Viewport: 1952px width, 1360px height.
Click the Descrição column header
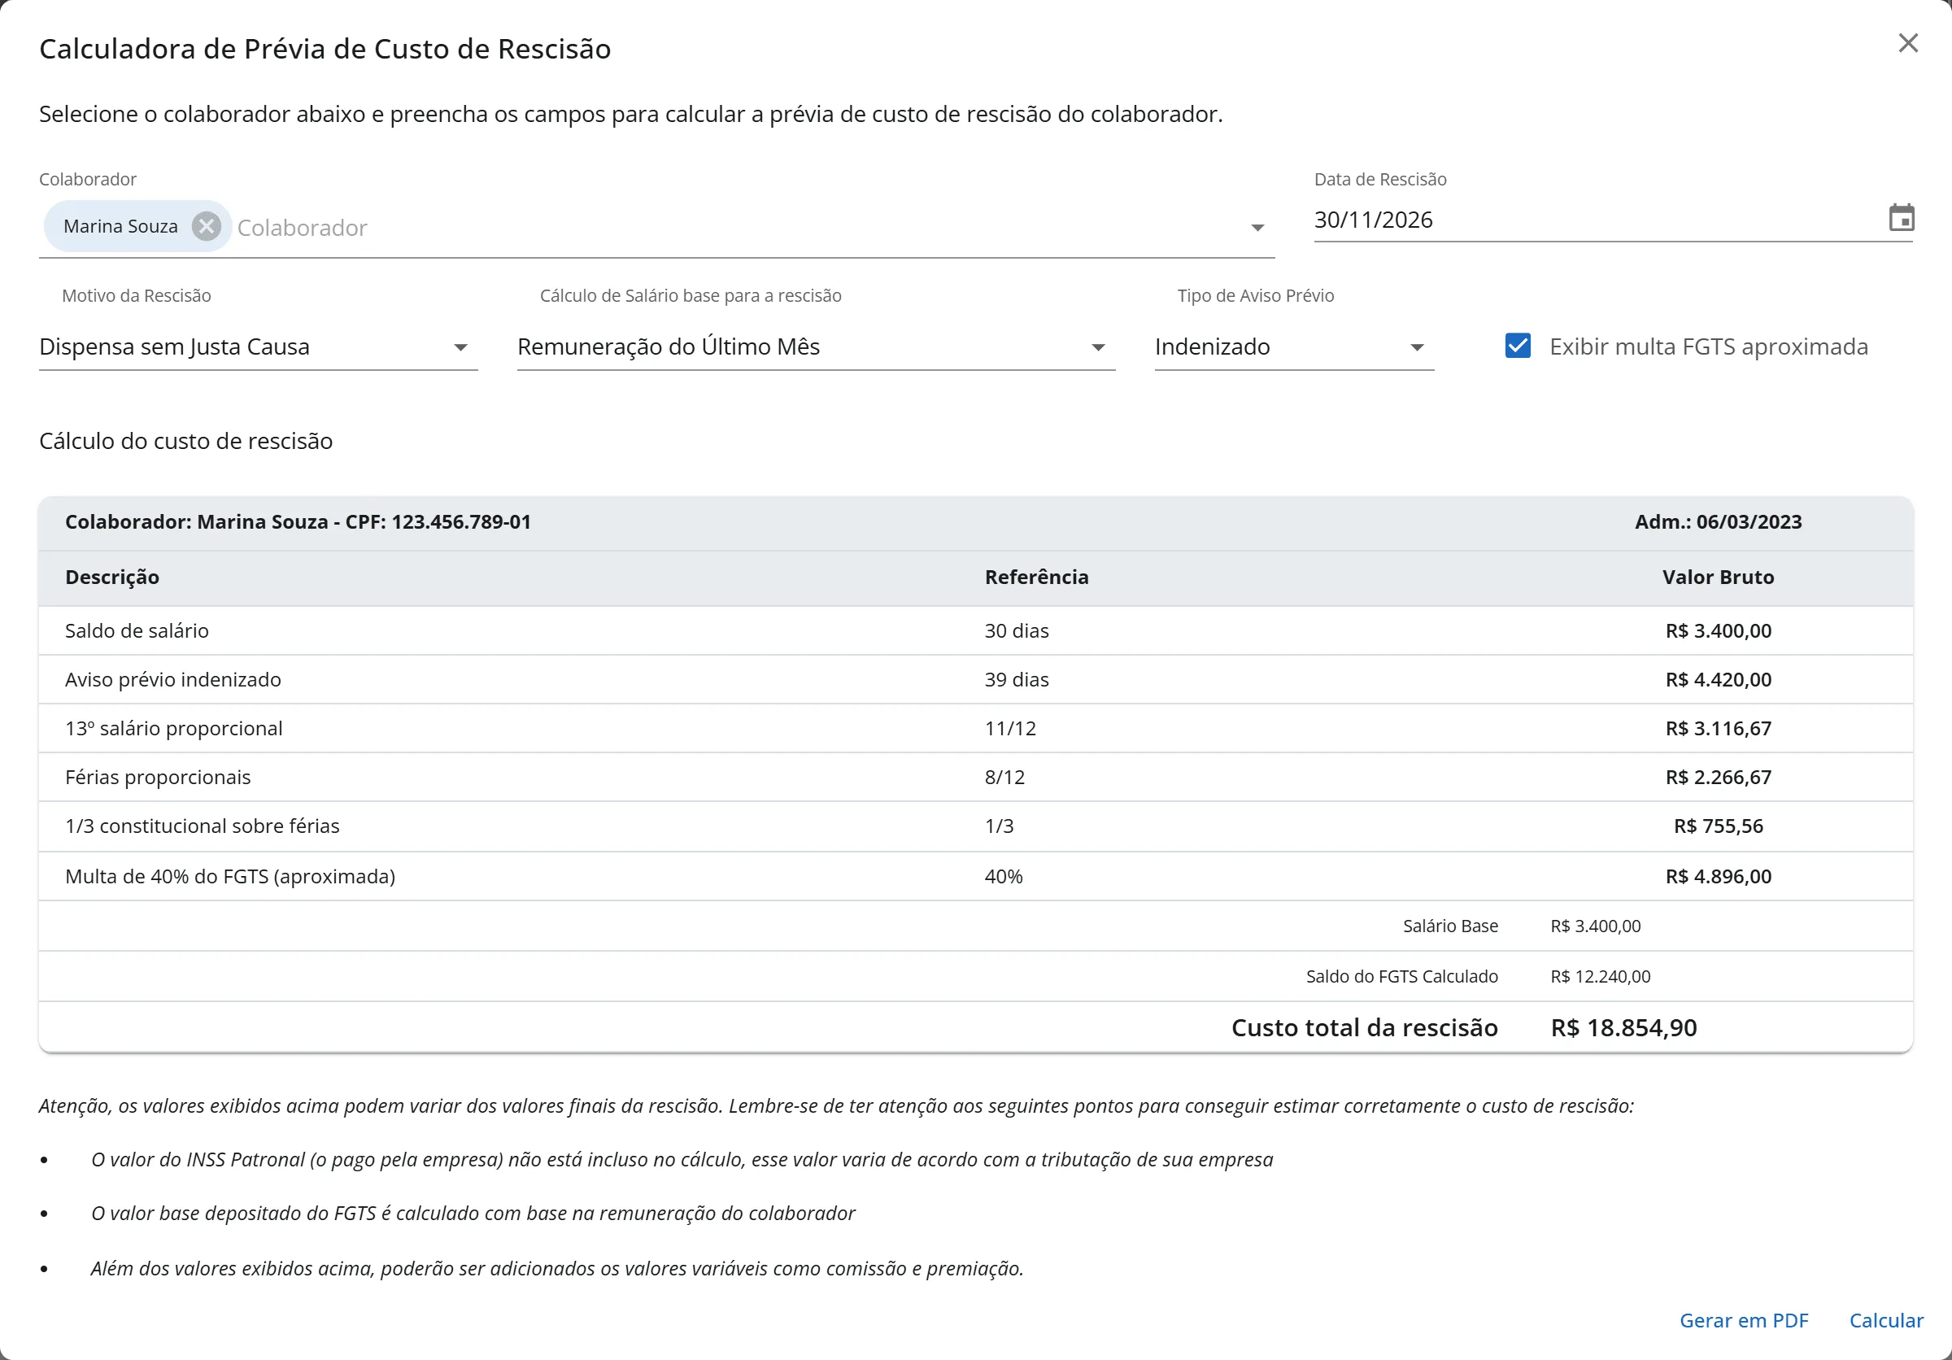[x=112, y=578]
